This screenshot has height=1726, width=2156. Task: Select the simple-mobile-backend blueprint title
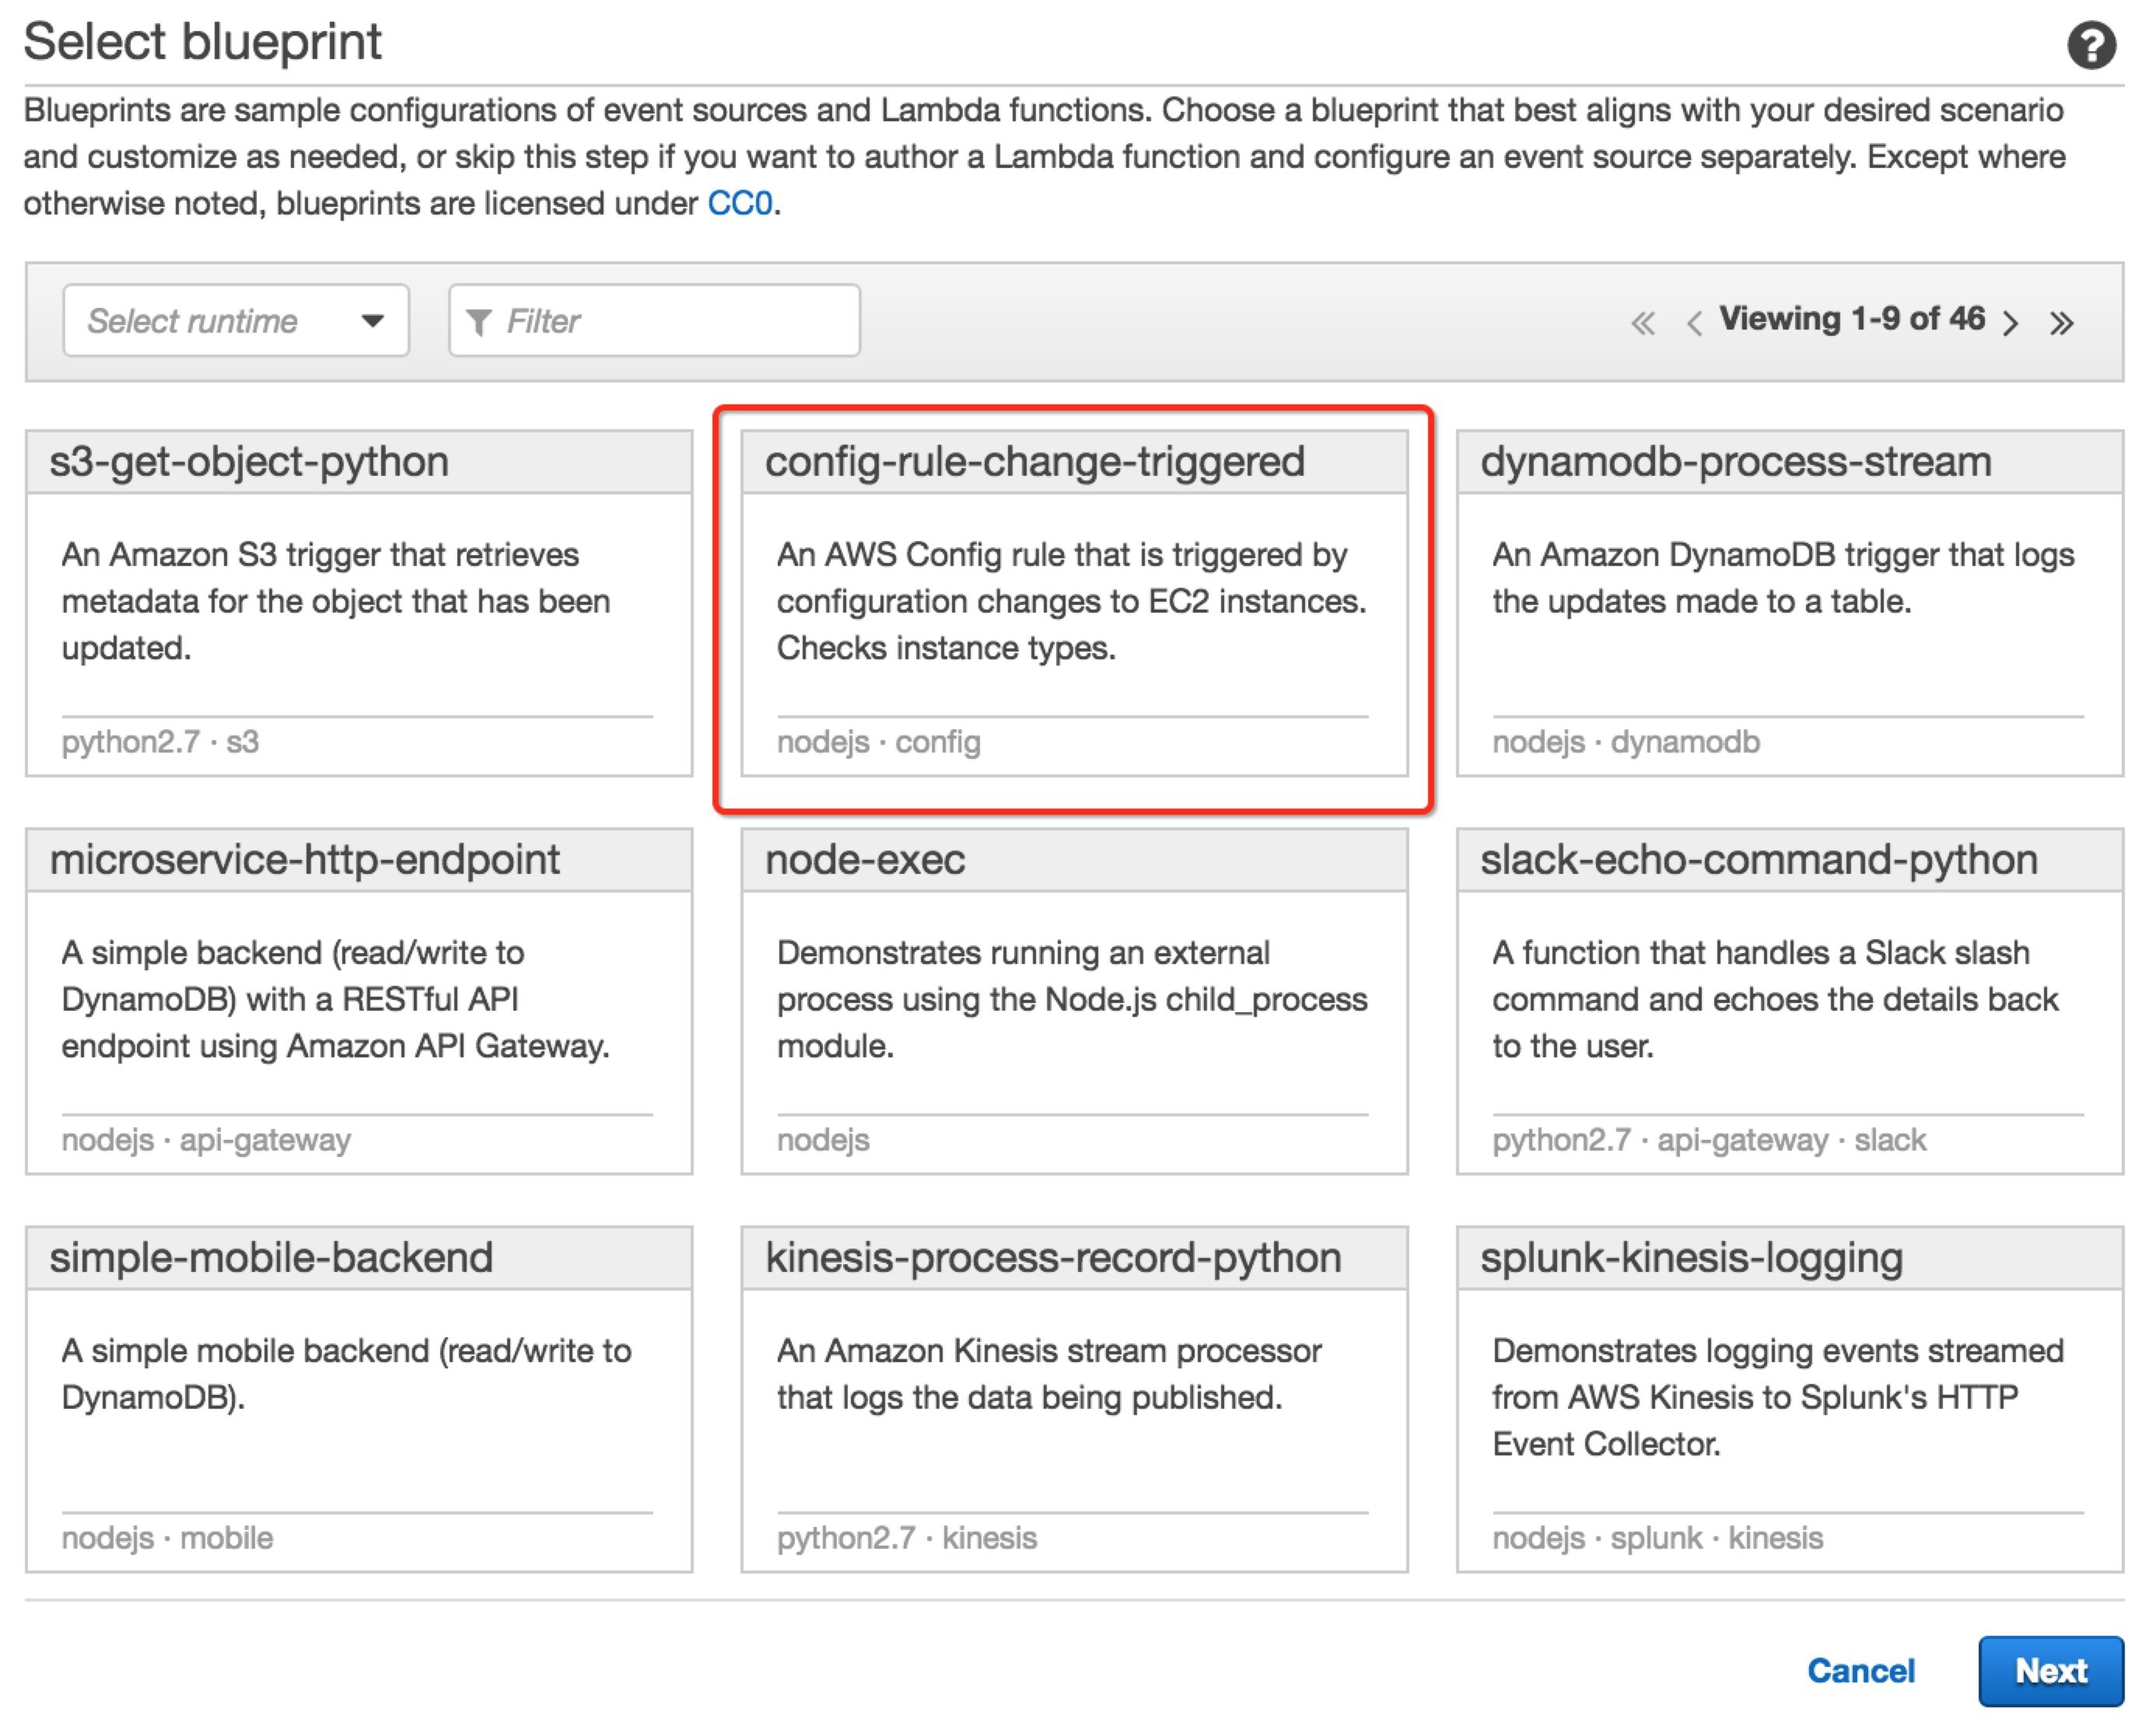(x=271, y=1258)
